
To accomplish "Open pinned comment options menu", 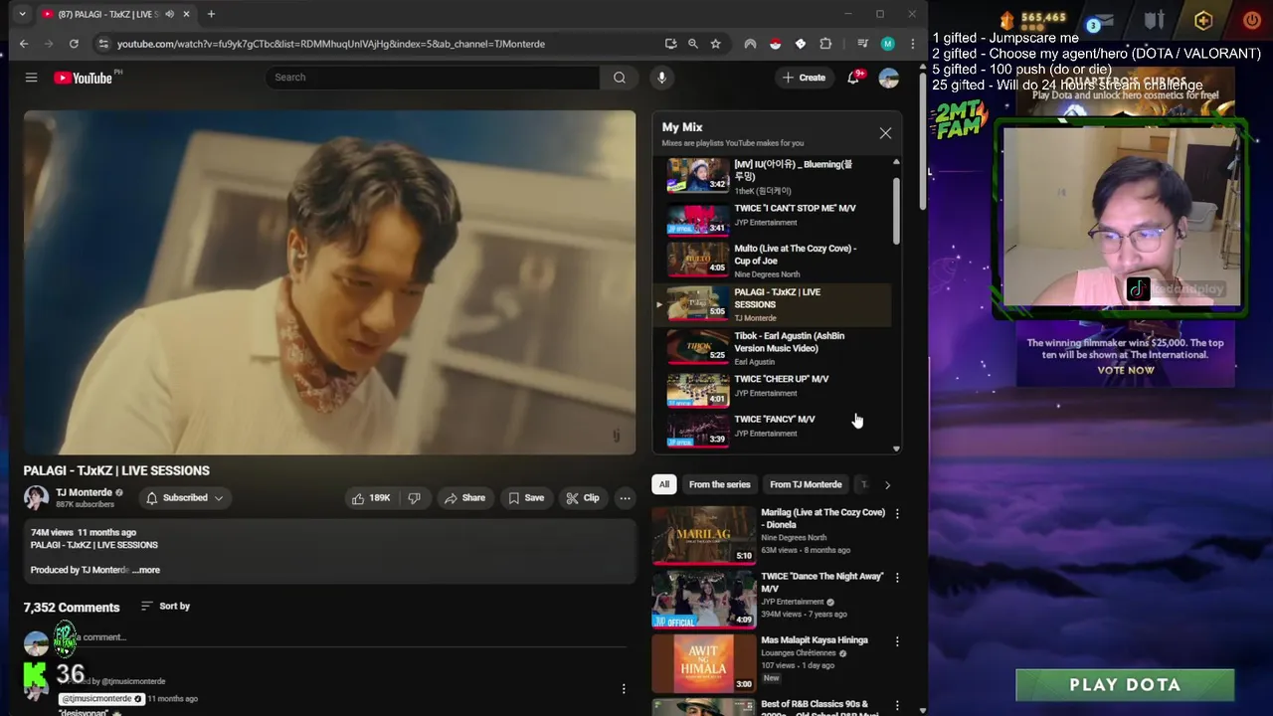I will (624, 689).
